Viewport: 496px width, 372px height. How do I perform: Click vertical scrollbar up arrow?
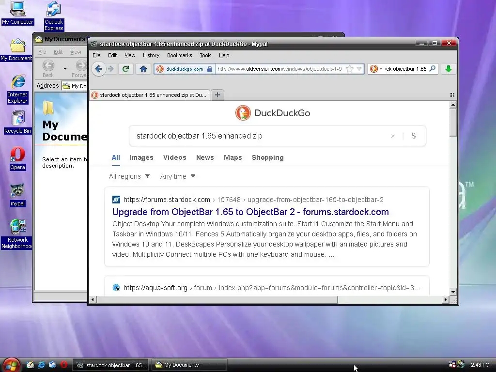(x=453, y=105)
